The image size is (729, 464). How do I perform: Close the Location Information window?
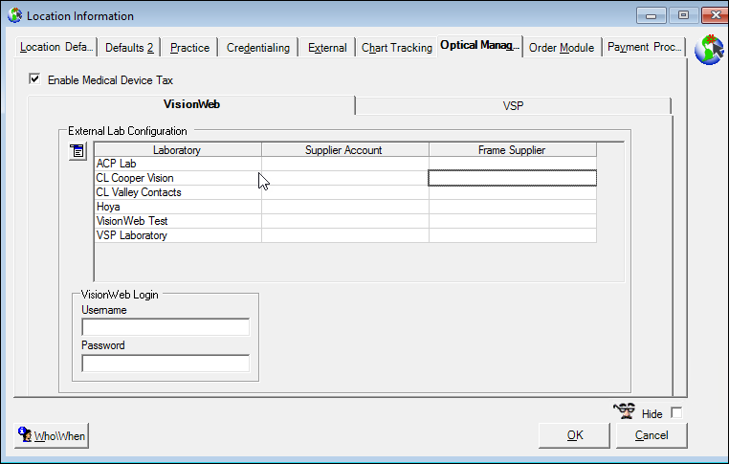(715, 15)
